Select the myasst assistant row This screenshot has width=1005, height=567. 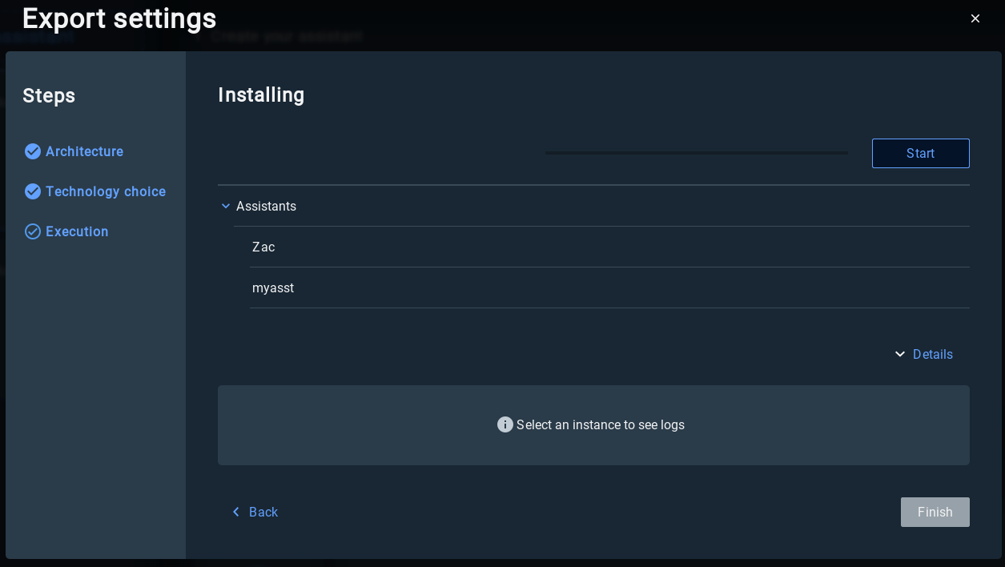coord(609,288)
